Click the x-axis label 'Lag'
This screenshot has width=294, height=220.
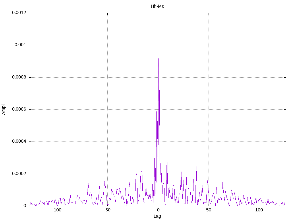coord(157,216)
